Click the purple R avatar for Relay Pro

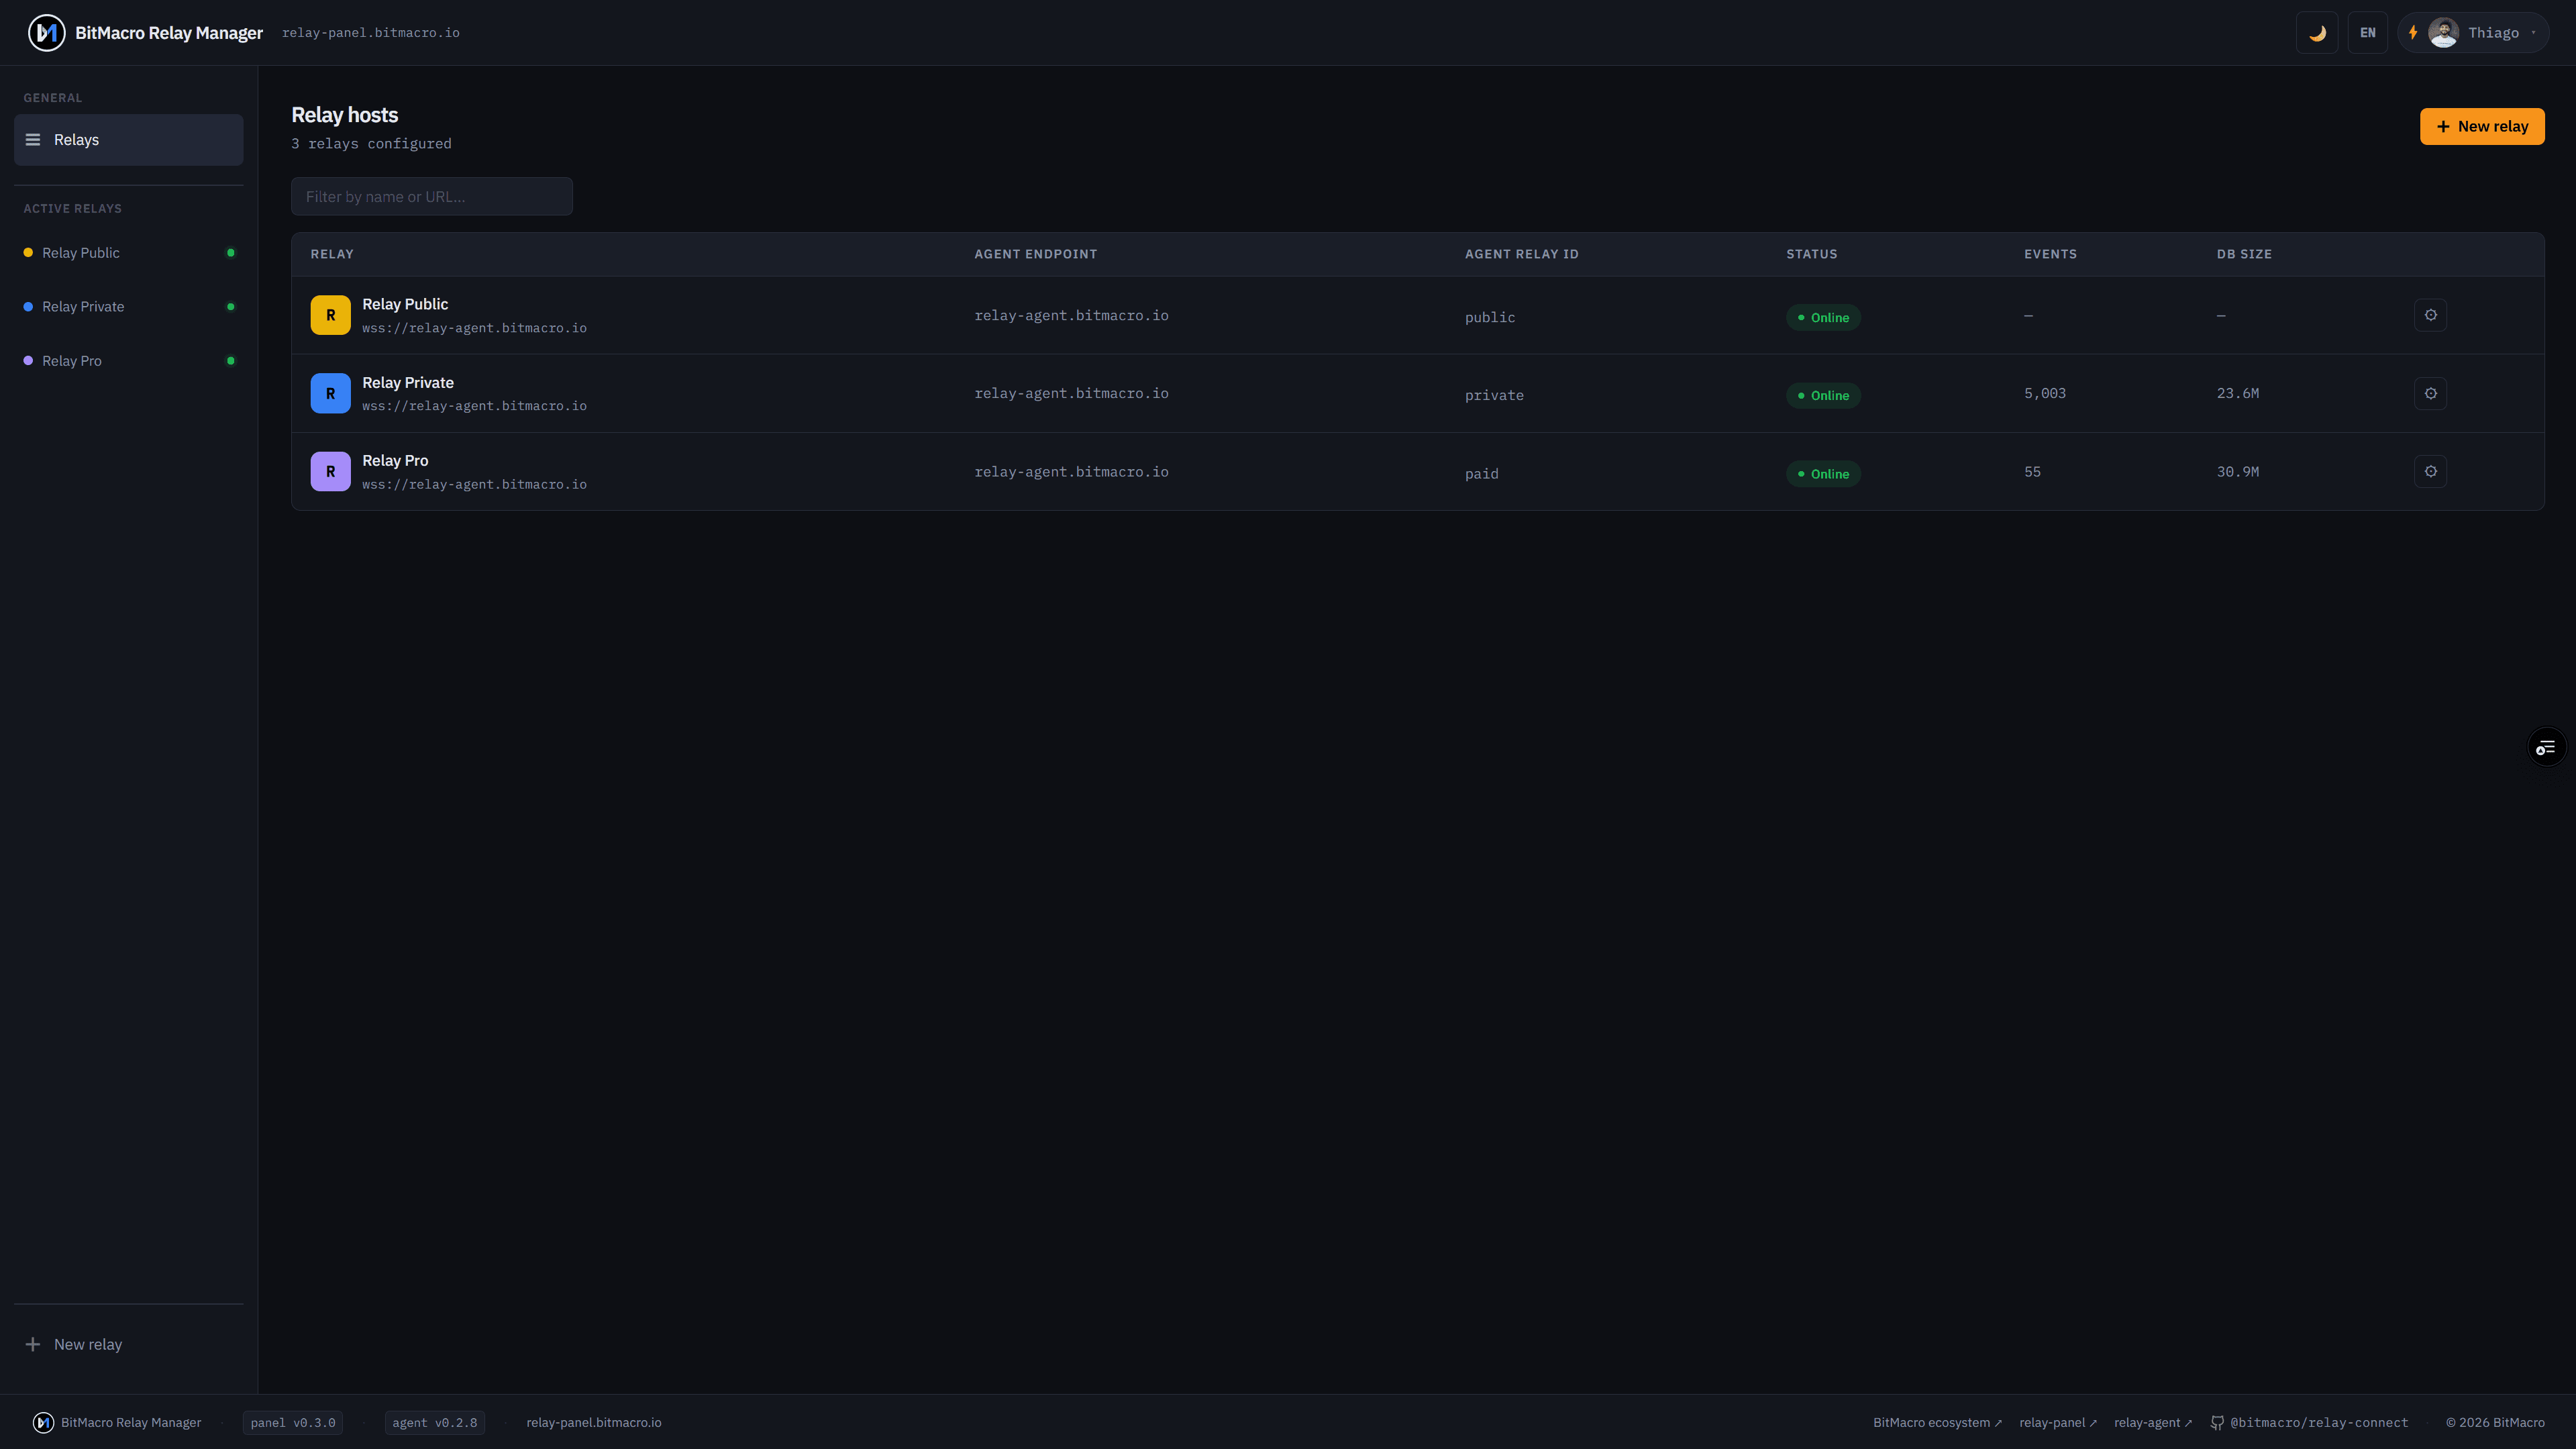tap(330, 470)
